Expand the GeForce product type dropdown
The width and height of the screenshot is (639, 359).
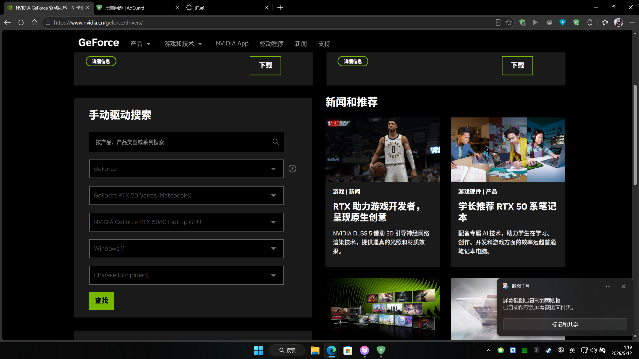point(187,169)
